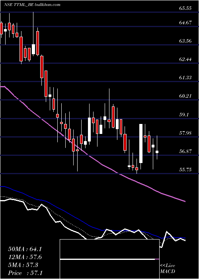This screenshot has height=279, width=199.
Task: Click the 59.1 price axis label
Action: (184, 115)
